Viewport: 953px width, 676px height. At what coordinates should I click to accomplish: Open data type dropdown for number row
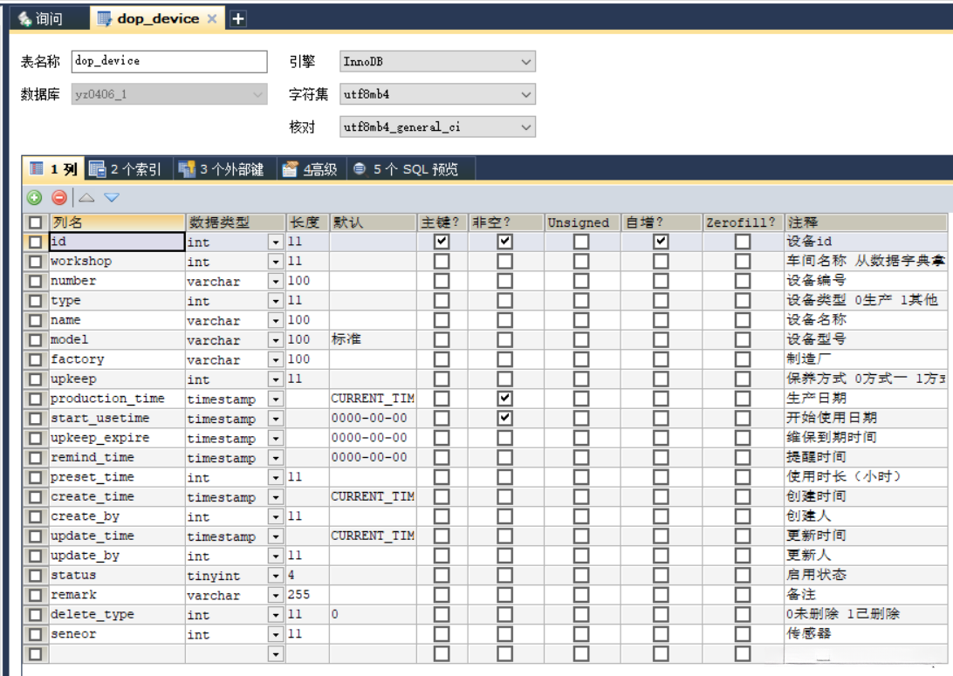click(276, 281)
